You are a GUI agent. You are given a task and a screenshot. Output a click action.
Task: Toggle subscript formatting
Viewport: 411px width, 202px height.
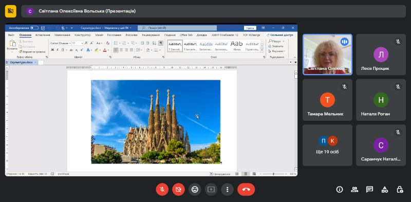click(77, 50)
